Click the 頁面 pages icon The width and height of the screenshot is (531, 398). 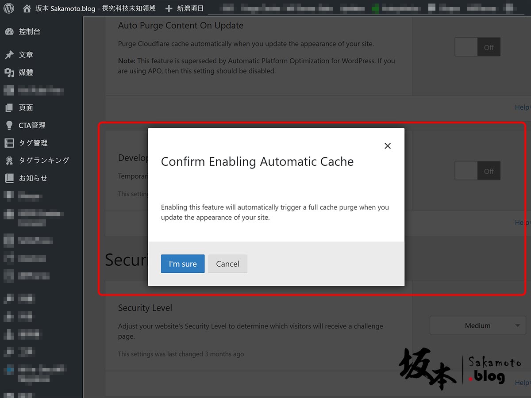point(9,108)
